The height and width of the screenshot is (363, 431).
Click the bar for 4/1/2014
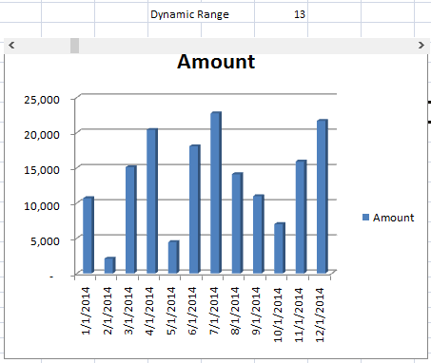tap(152, 201)
